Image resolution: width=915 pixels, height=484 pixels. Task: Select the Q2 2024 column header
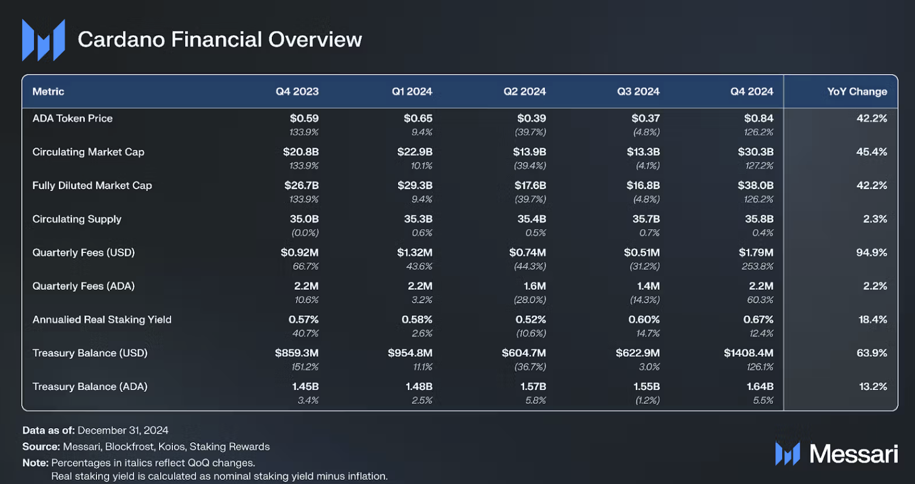(x=524, y=92)
